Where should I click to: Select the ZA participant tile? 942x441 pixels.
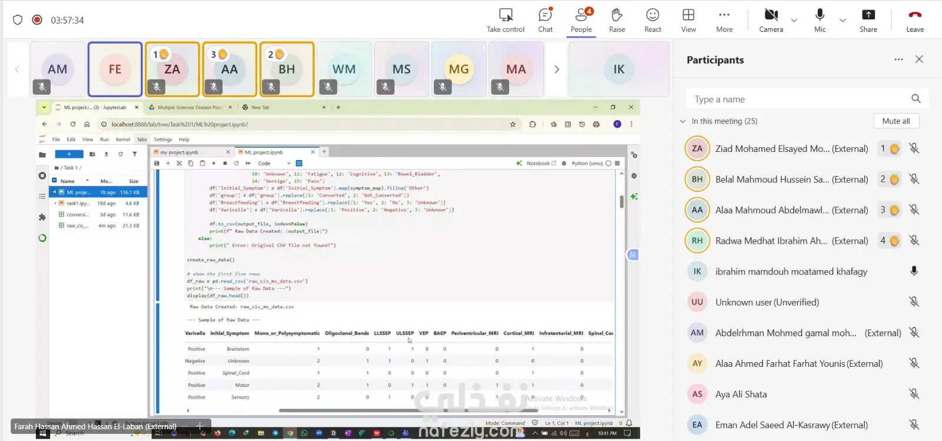pos(172,69)
